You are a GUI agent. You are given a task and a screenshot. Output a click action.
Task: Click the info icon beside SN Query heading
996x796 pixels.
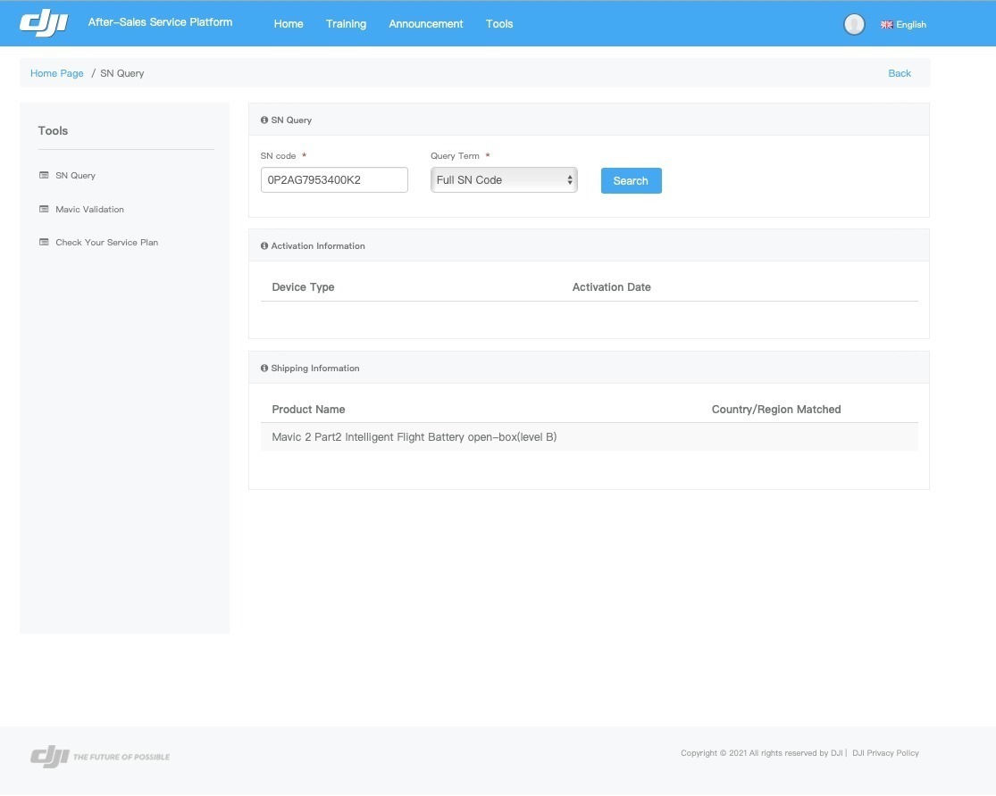[x=264, y=120]
